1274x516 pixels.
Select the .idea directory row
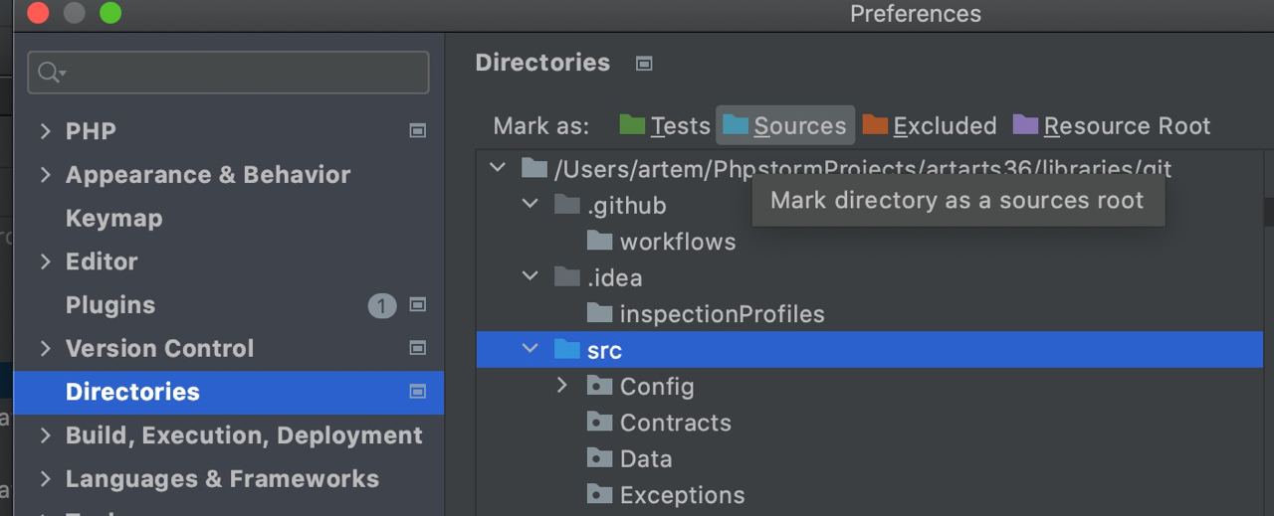(869, 276)
